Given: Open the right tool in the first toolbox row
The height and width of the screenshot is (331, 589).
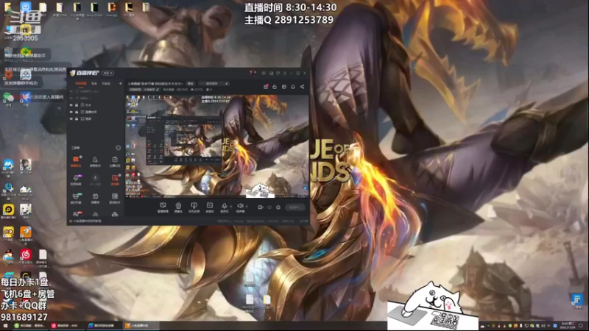Looking at the screenshot, I should (x=115, y=161).
